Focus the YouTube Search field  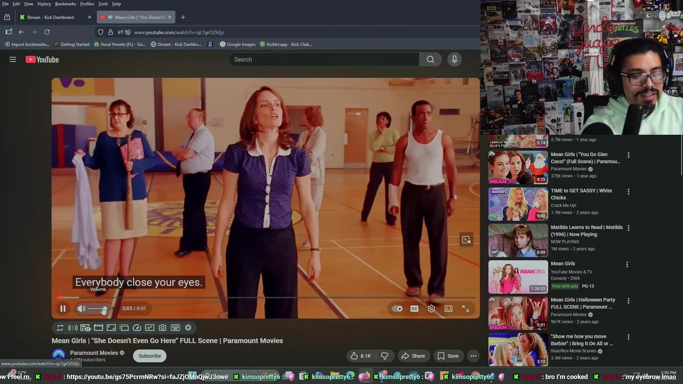pyautogui.click(x=324, y=59)
